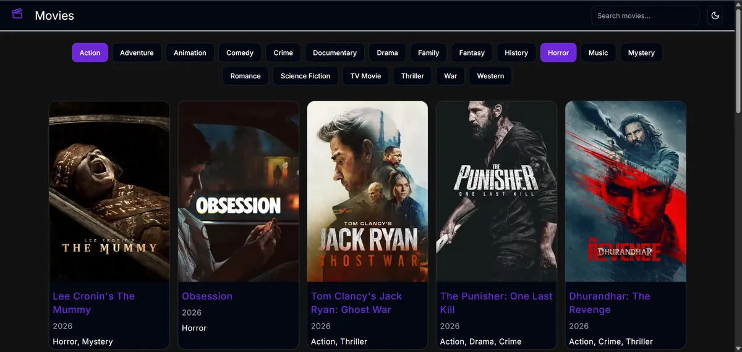742x352 pixels.
Task: Enable the Crime genre filter
Action: point(283,52)
